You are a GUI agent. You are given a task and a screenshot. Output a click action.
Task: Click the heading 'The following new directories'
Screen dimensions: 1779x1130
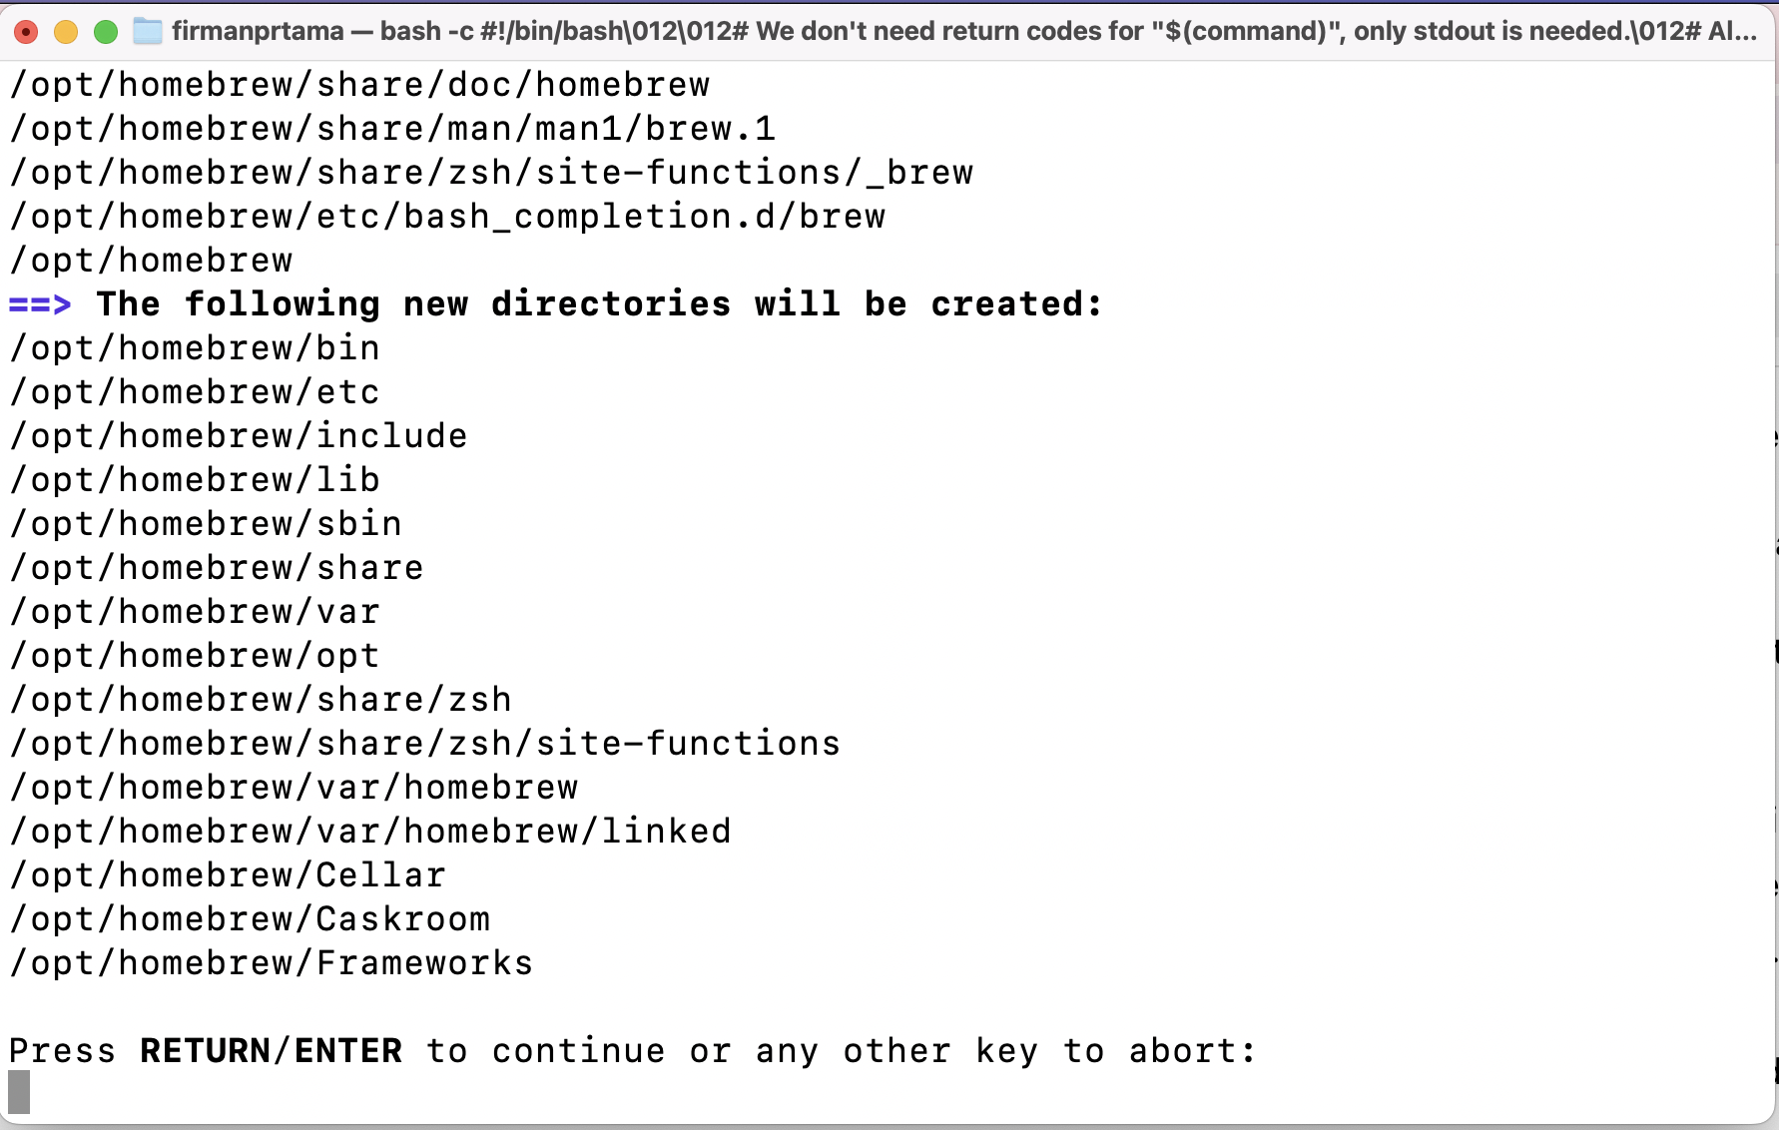click(x=414, y=304)
